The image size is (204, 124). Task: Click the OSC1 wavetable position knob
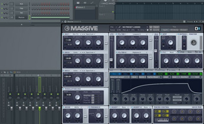(x=77, y=43)
